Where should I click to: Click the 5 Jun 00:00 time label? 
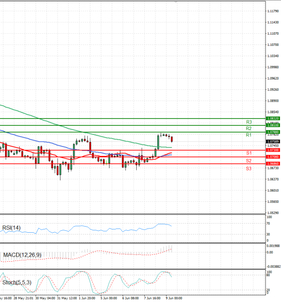[x=109, y=298]
